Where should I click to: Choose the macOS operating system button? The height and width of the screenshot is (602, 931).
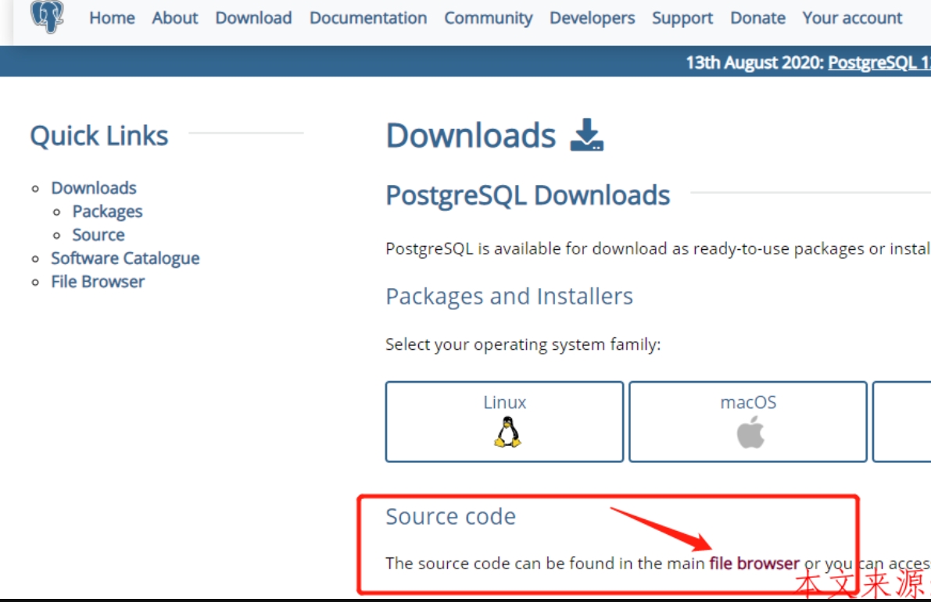point(748,422)
